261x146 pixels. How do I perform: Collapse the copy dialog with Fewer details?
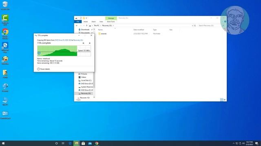pyautogui.click(x=44, y=69)
